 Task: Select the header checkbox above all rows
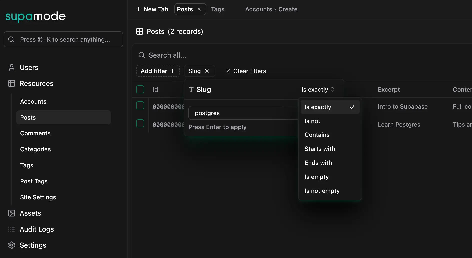click(x=140, y=89)
